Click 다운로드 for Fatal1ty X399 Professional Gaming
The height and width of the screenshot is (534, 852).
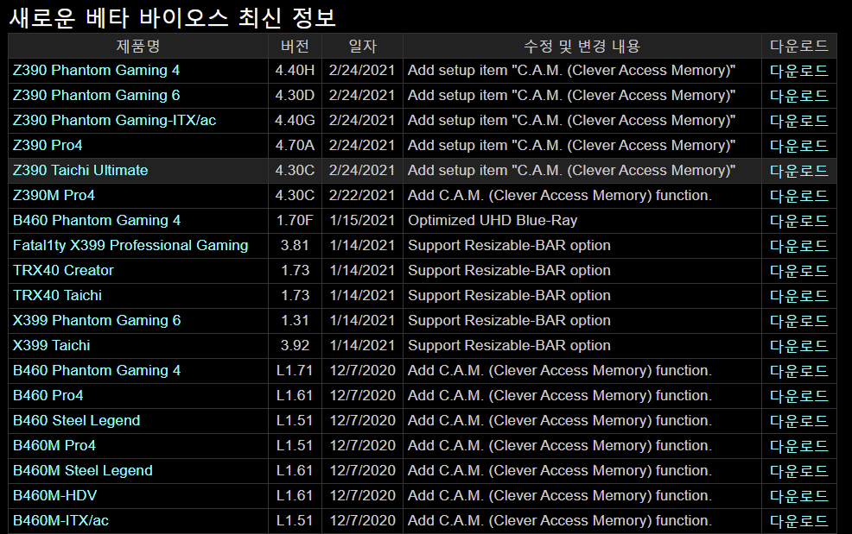(x=798, y=245)
